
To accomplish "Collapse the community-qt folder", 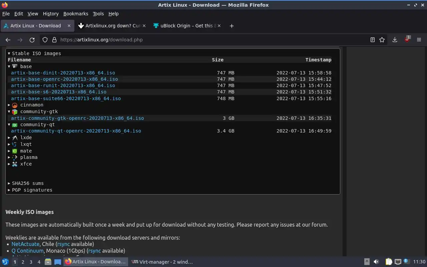I will (x=31, y=124).
